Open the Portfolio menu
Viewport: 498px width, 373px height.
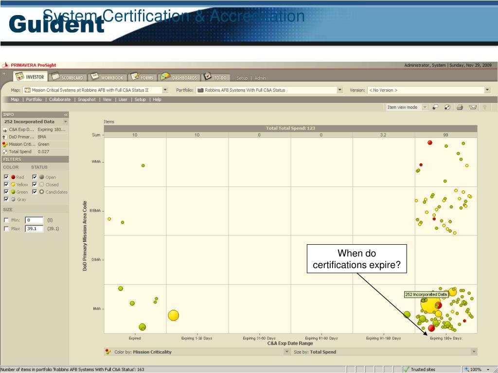click(x=34, y=99)
